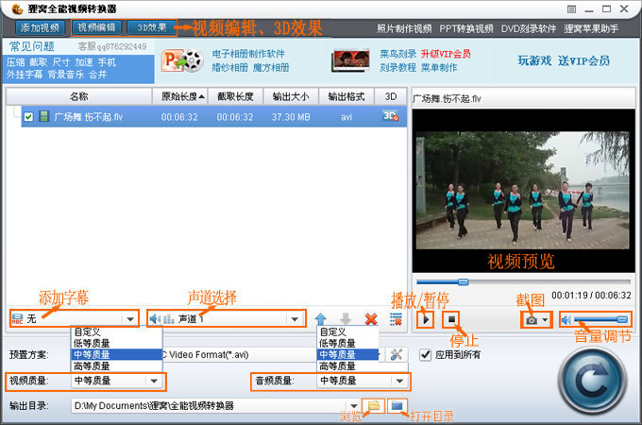642x425 pixels.
Task: Click the 截取 help topic
Action: [38, 62]
